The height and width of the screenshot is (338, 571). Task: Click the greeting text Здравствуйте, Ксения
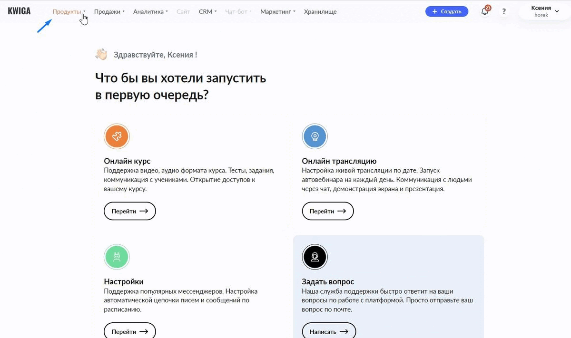(155, 55)
